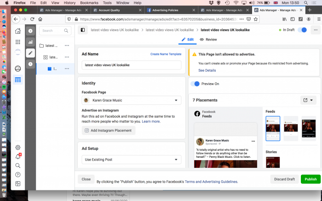Select the first Feeds placement thumbnail

click(273, 128)
